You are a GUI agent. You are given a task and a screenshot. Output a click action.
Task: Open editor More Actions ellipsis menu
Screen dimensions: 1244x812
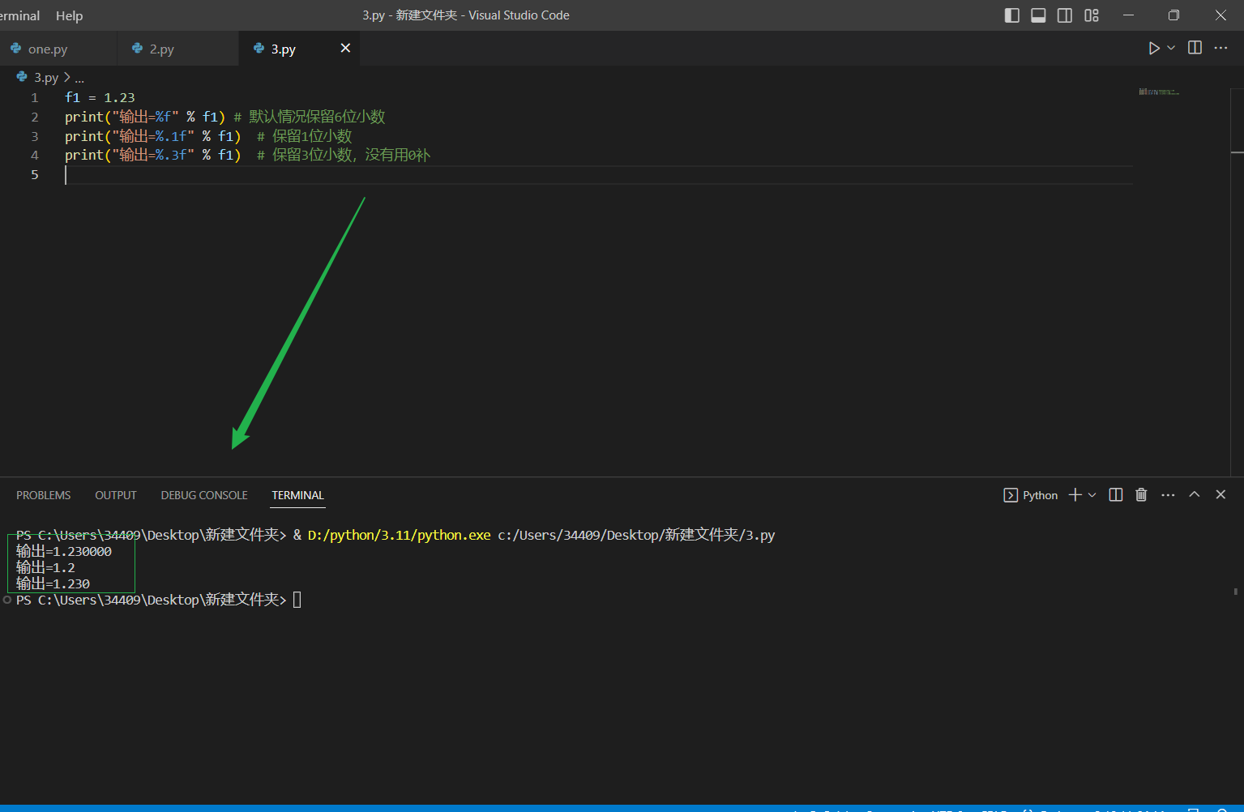(1220, 49)
